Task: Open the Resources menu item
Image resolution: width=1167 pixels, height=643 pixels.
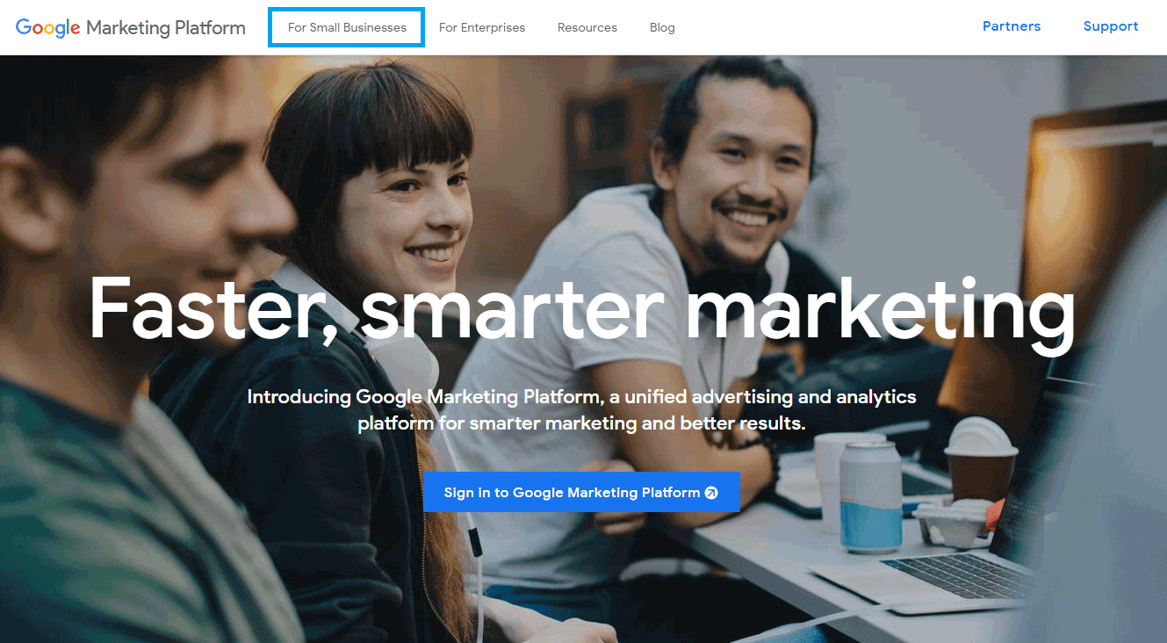Action: click(587, 27)
